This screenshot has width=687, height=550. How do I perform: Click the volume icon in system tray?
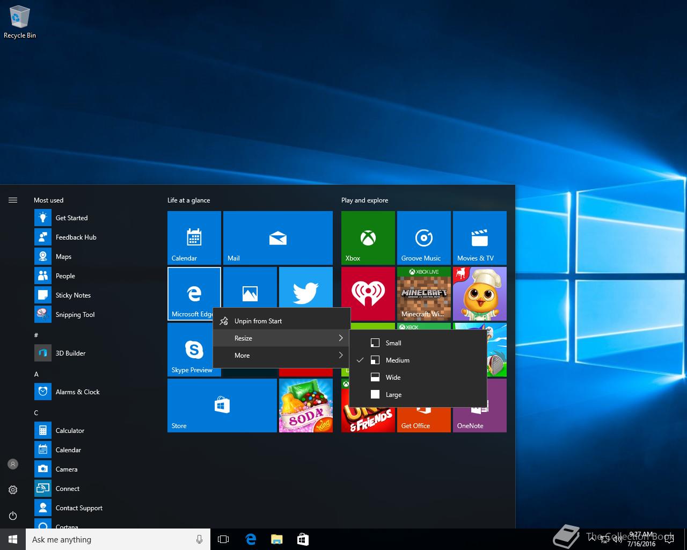[x=617, y=539]
